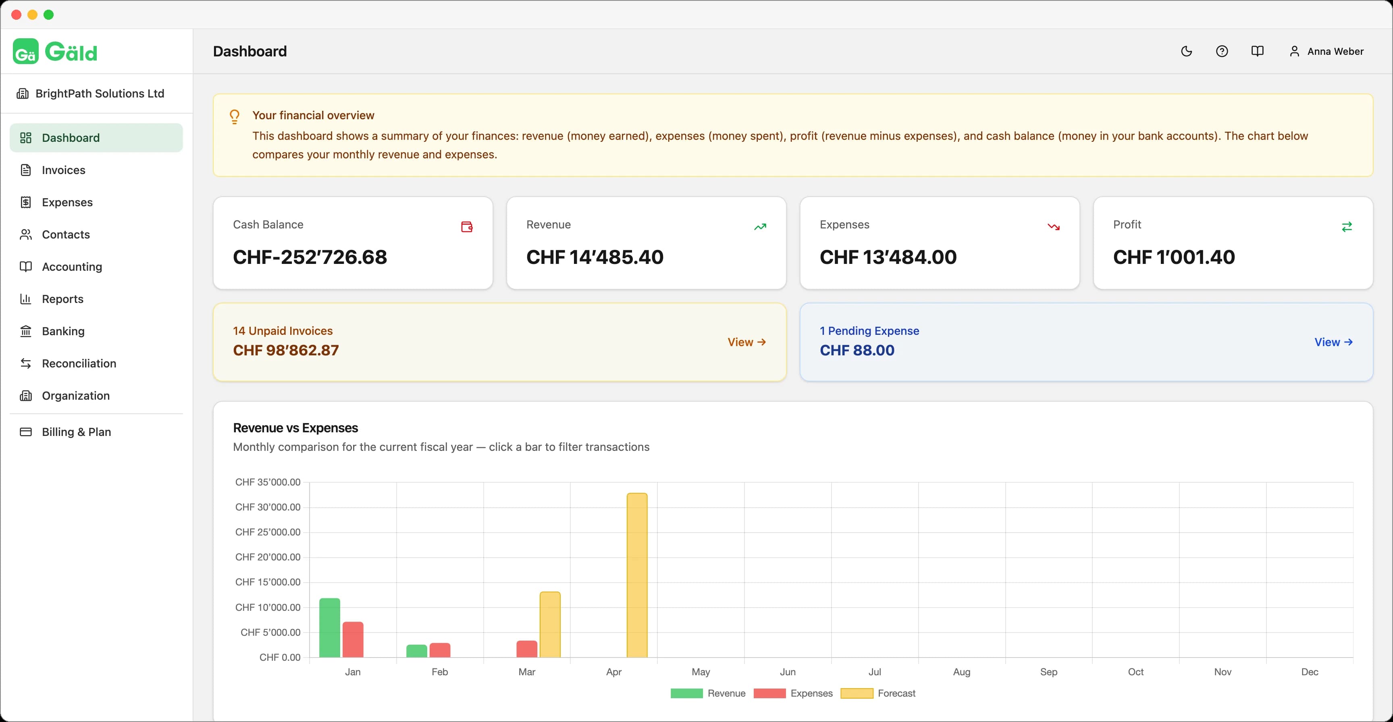Toggle dark mode with the moon icon

click(1186, 51)
